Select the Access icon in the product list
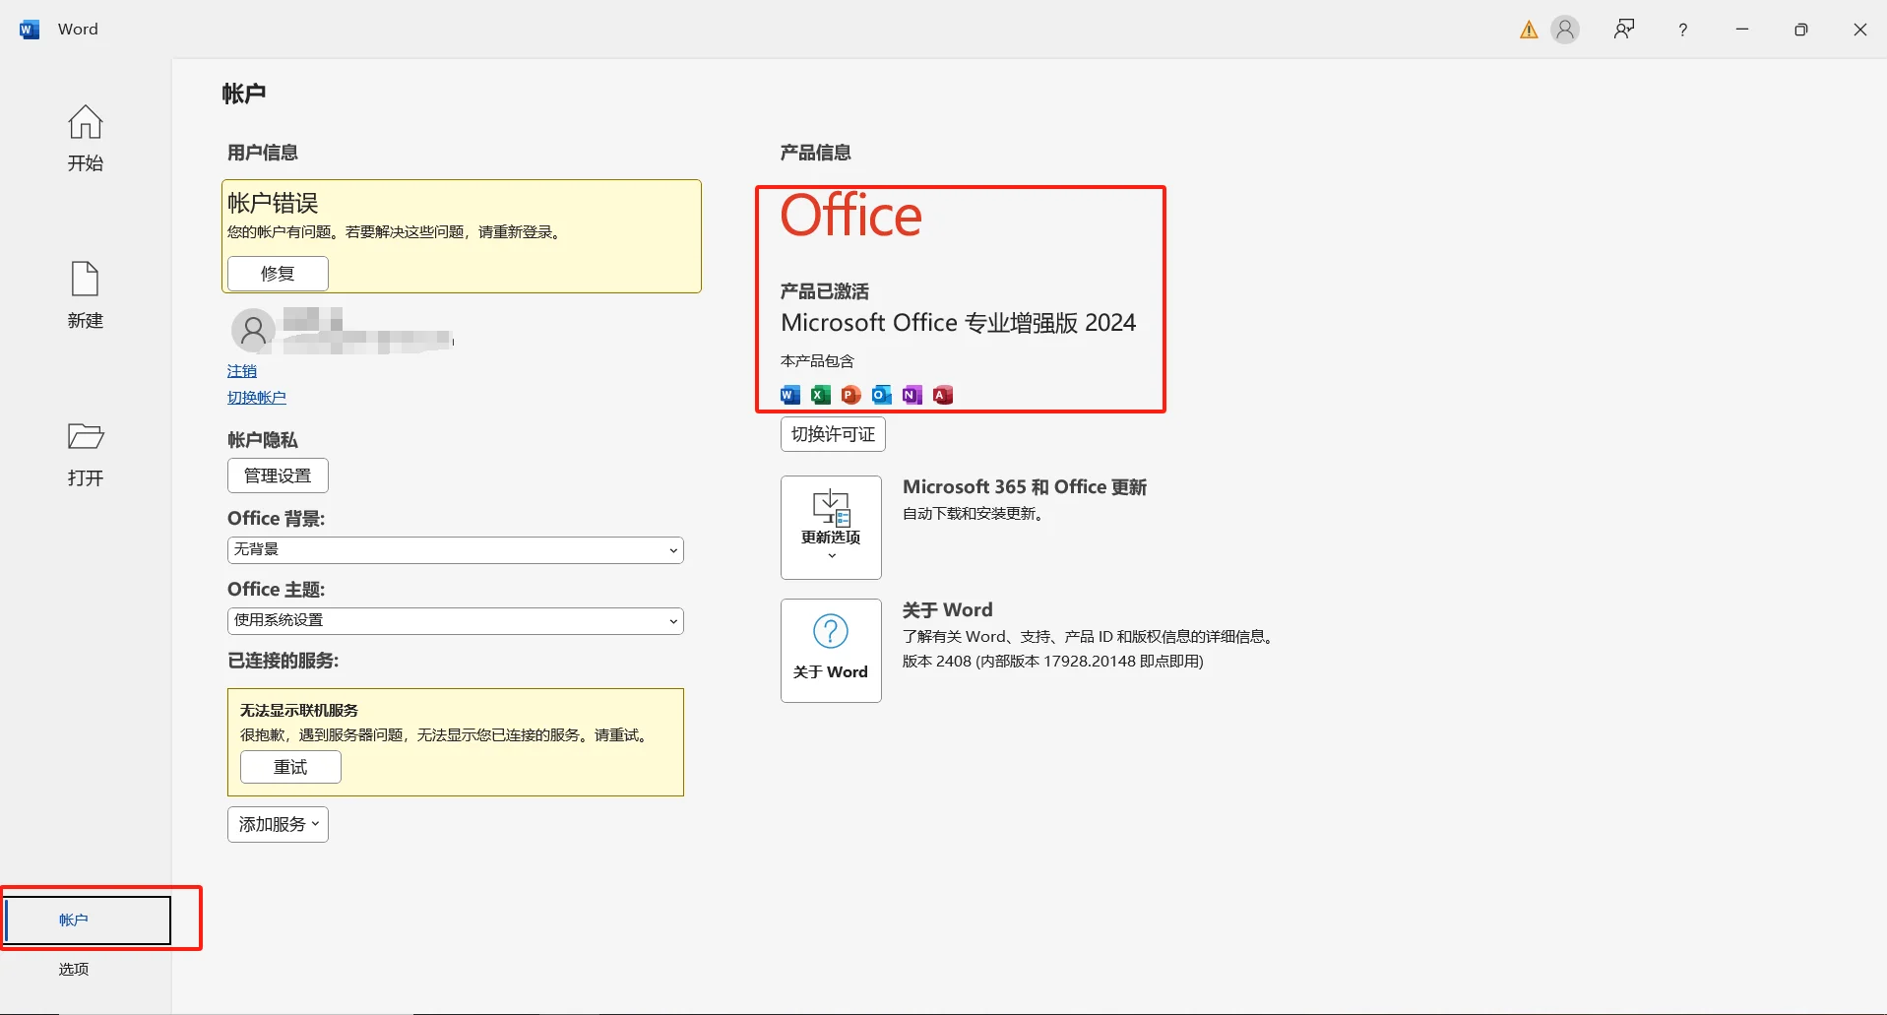The height and width of the screenshot is (1015, 1887). 941,394
